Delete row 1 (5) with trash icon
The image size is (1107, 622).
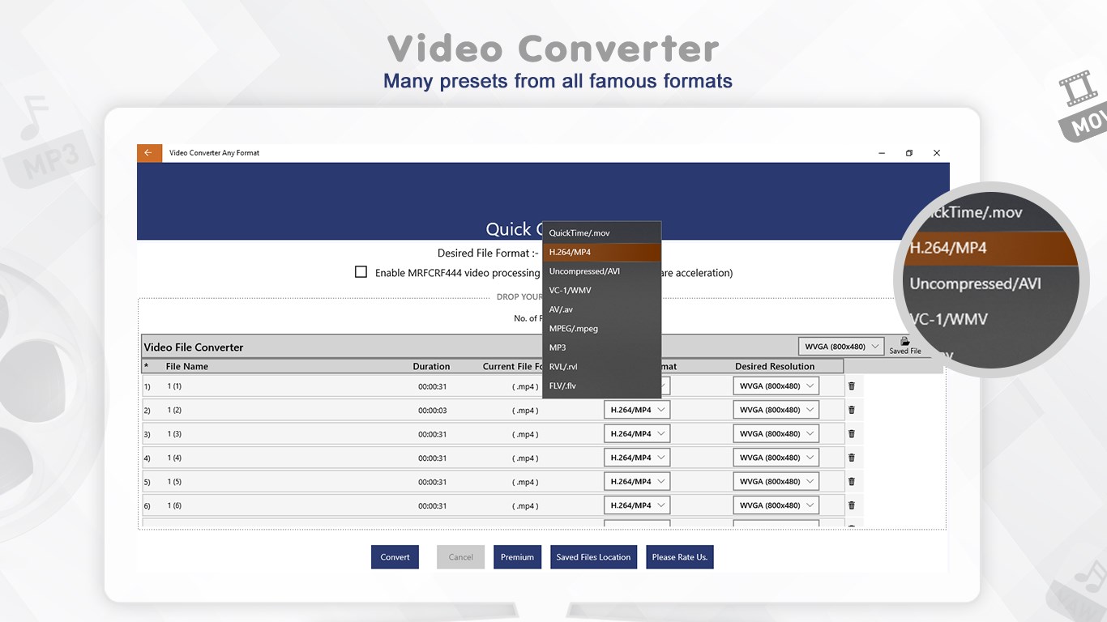pyautogui.click(x=851, y=482)
